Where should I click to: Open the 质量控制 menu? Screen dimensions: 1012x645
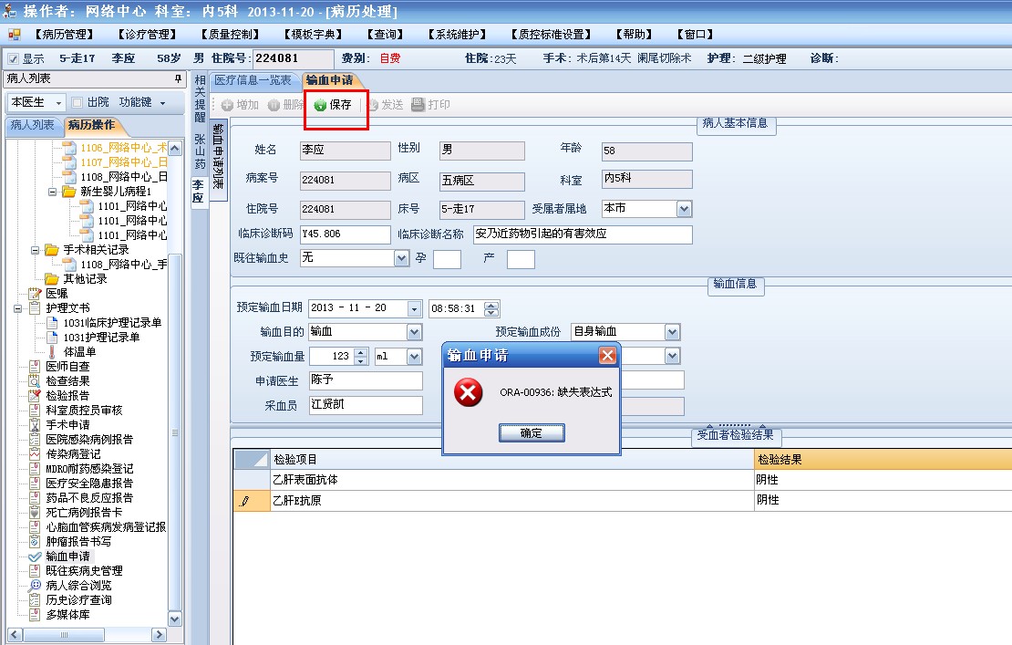pyautogui.click(x=230, y=35)
